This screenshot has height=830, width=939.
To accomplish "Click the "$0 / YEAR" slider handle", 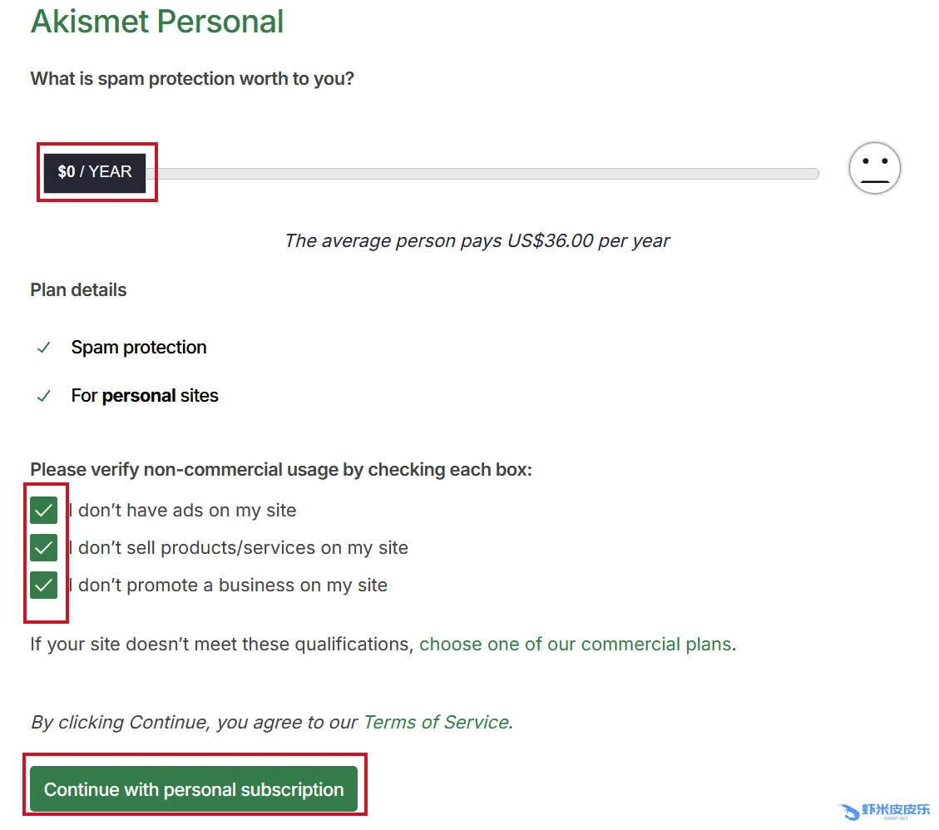I will pos(95,172).
